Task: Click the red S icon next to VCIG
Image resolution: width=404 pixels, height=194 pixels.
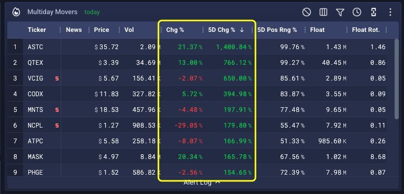Action: 57,78
